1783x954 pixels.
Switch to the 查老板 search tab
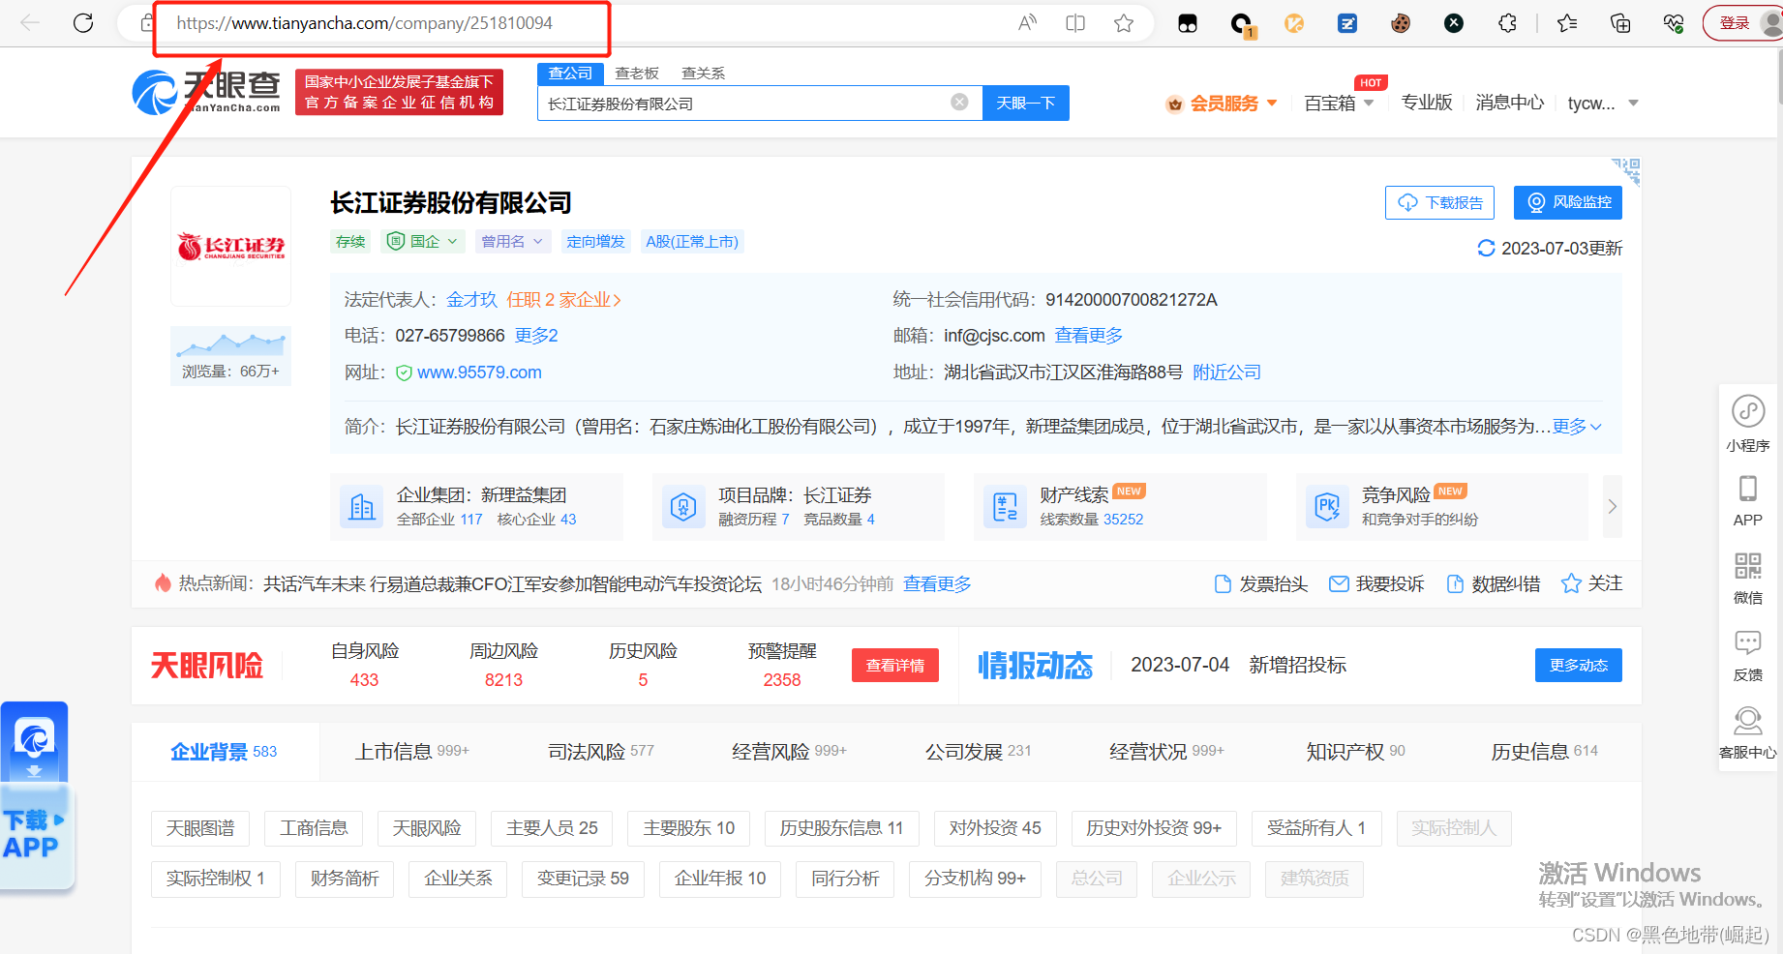point(637,74)
